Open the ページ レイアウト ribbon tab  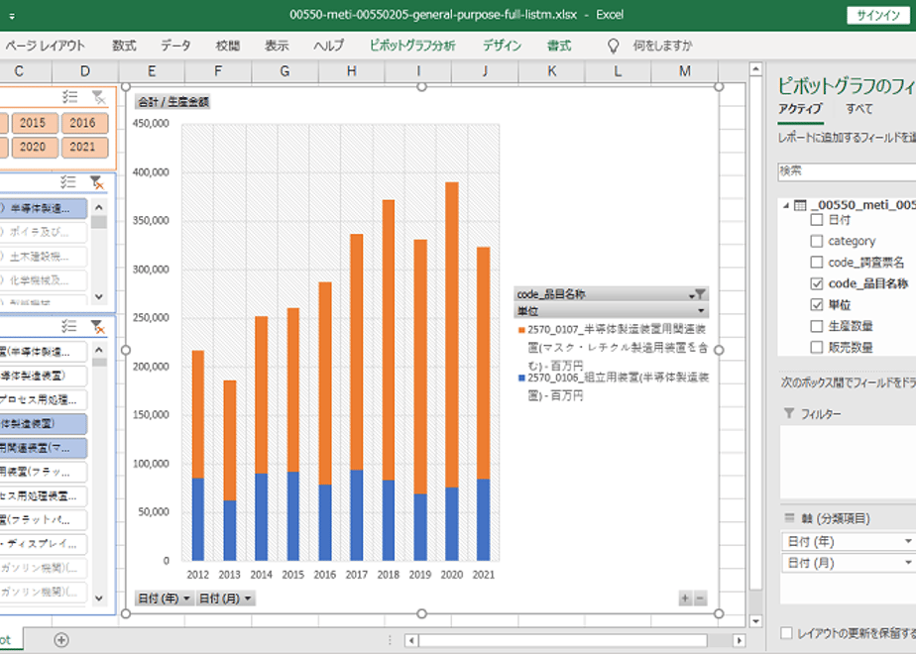pos(45,46)
